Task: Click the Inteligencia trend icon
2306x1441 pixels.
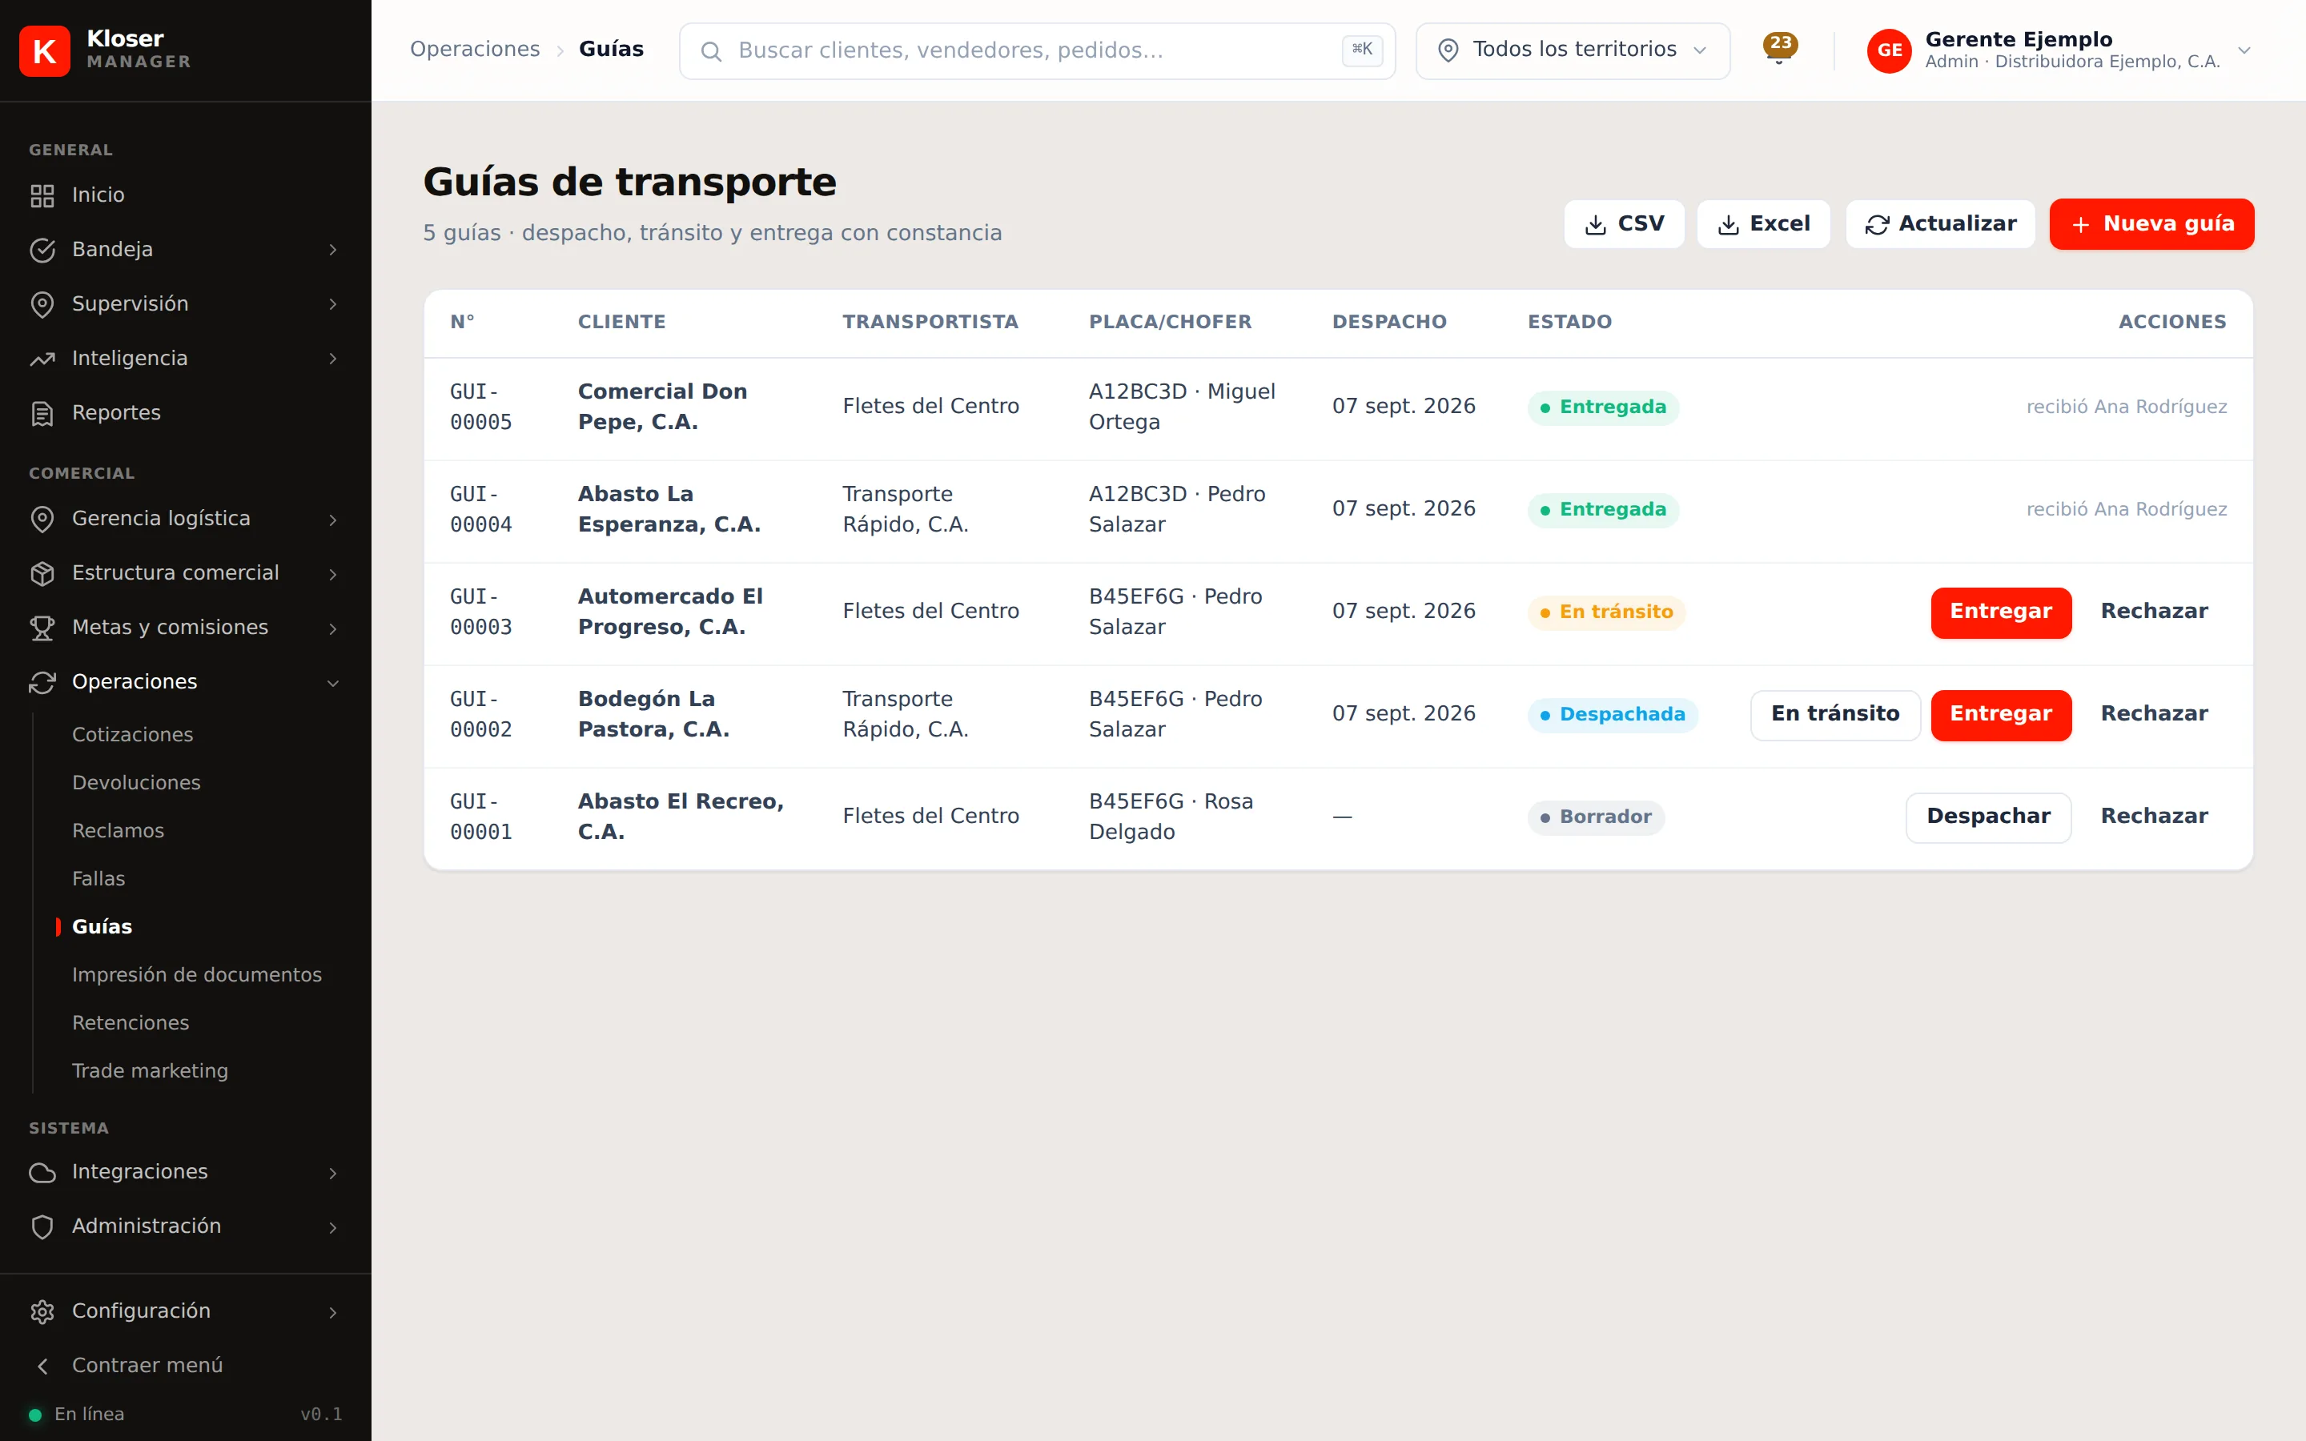Action: [42, 359]
